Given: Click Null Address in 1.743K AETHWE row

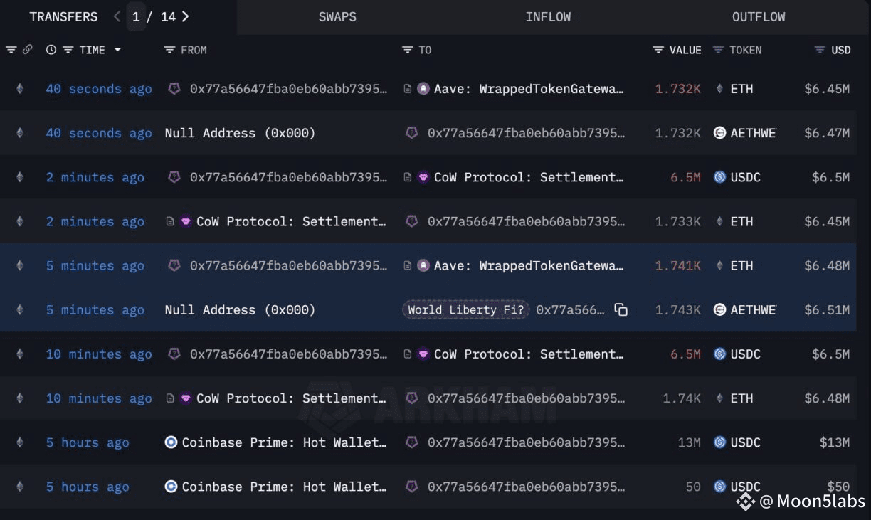Looking at the screenshot, I should click(x=240, y=310).
